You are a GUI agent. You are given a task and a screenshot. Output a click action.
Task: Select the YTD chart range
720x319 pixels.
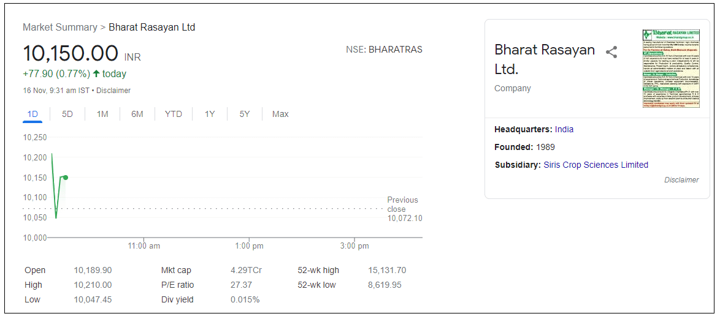(174, 114)
